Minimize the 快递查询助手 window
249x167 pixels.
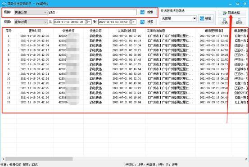pos(231,4)
